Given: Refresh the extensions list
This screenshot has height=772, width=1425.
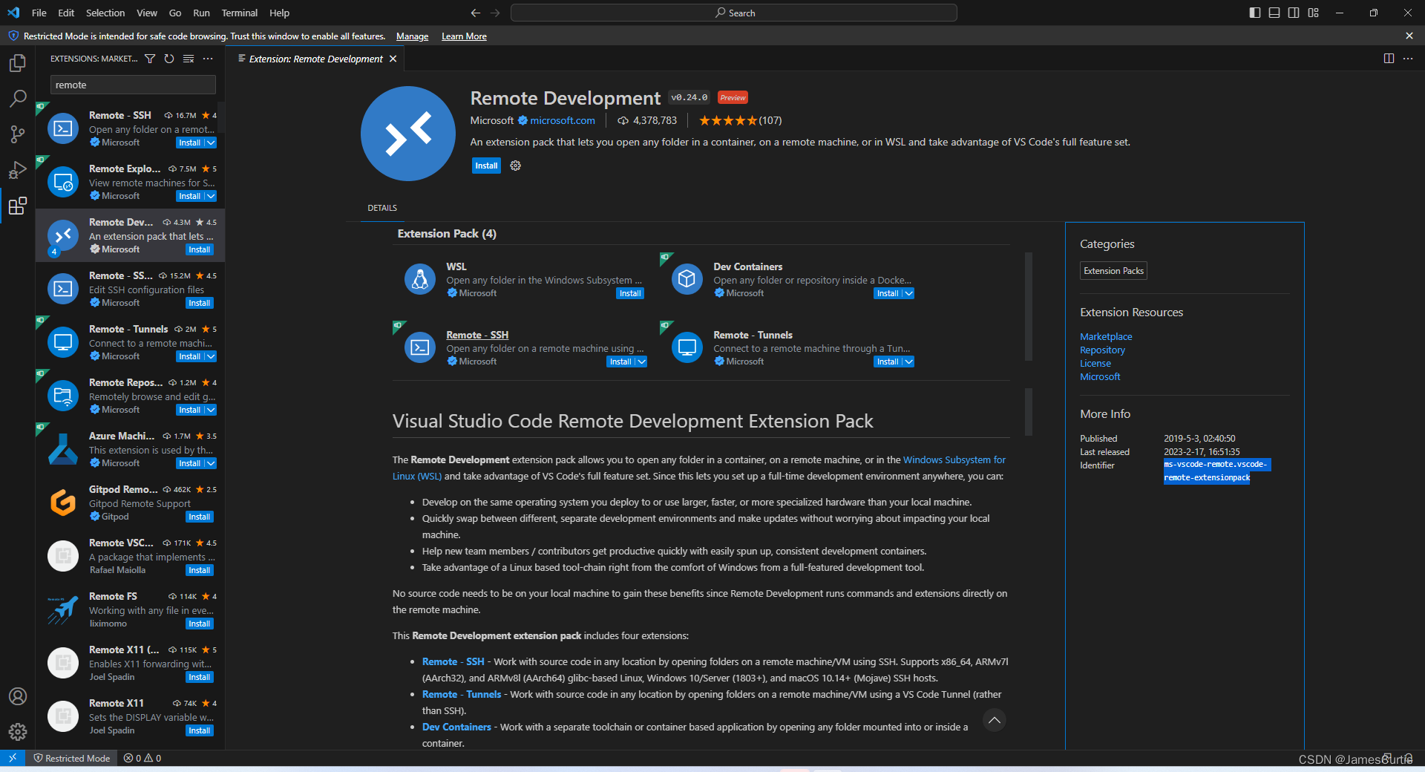Looking at the screenshot, I should point(169,59).
